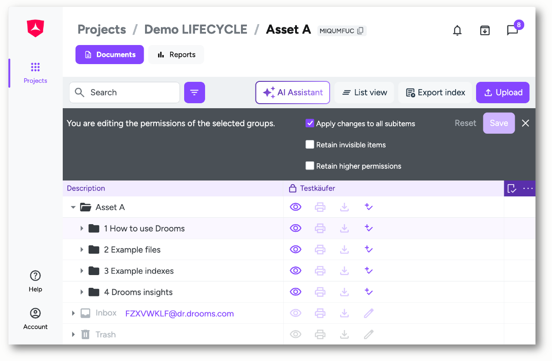This screenshot has height=361, width=552.
Task: Collapse the Asset A folder
Action: click(x=73, y=207)
